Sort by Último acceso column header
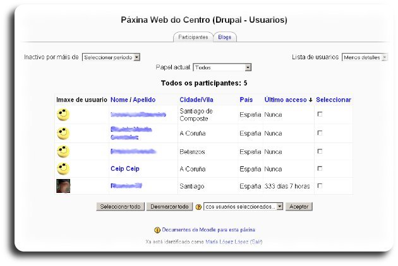Screen dimensions: 398x266 286,100
